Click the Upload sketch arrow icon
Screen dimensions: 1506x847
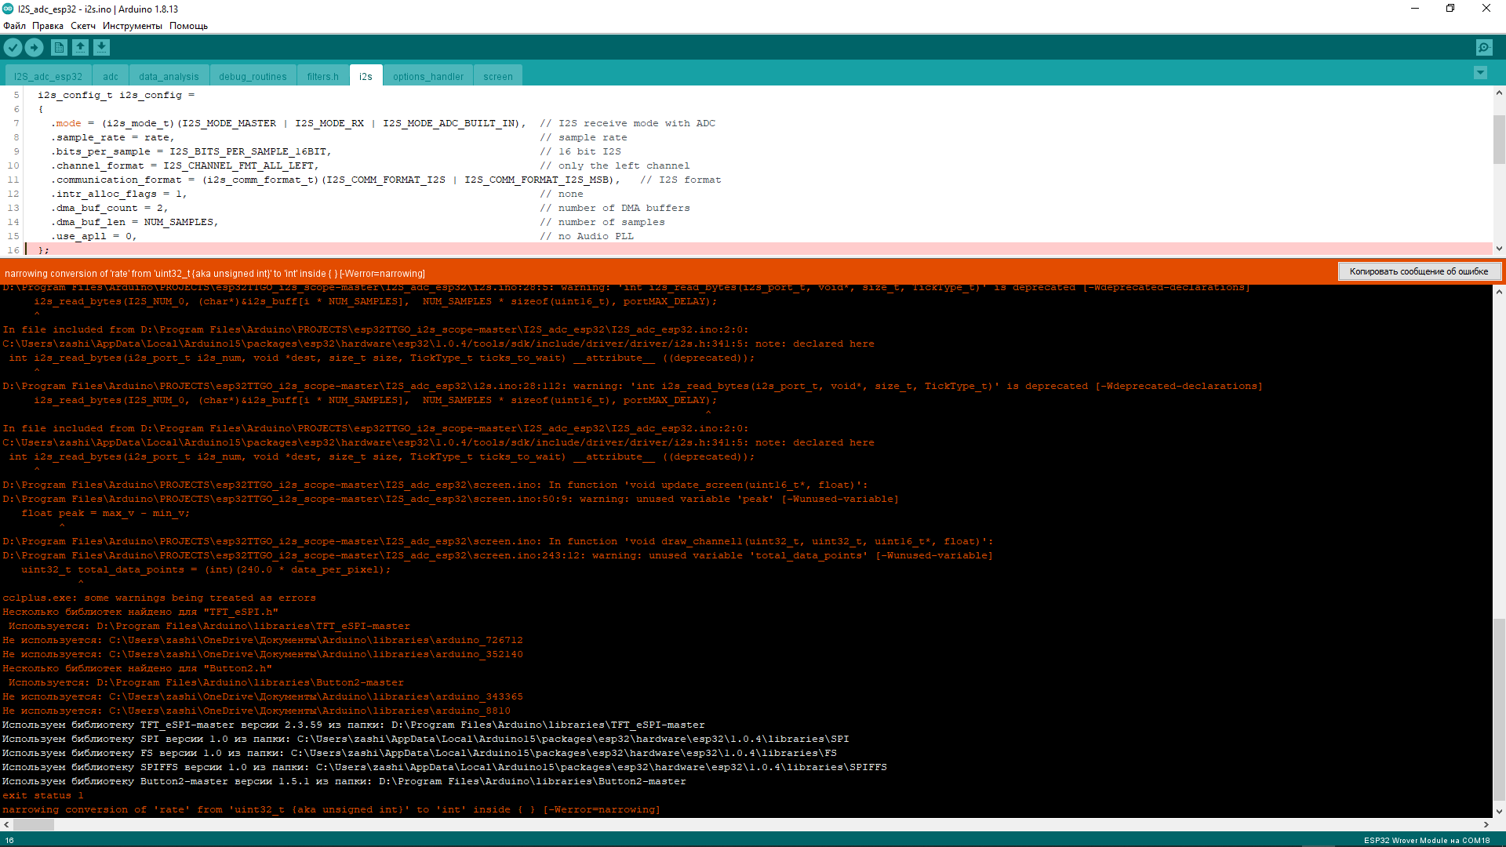pyautogui.click(x=34, y=48)
